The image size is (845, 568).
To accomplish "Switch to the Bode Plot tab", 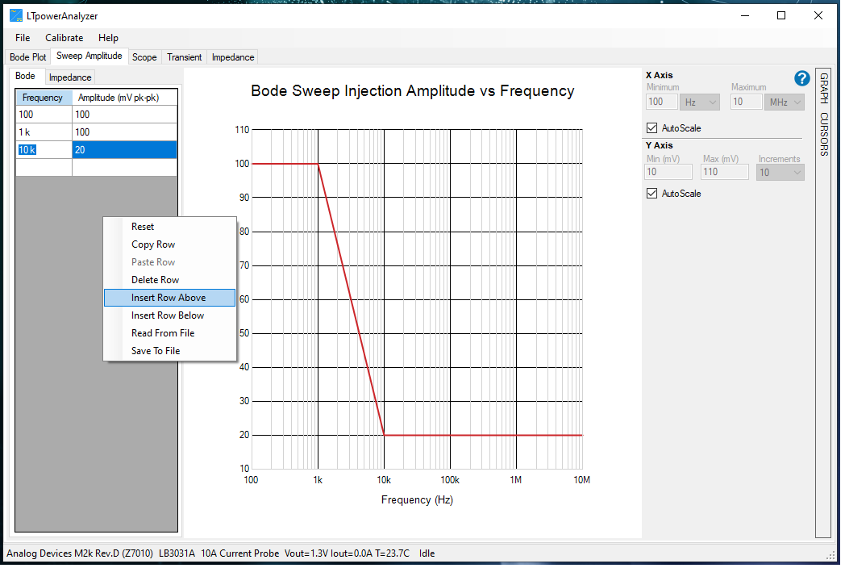I will tap(28, 57).
